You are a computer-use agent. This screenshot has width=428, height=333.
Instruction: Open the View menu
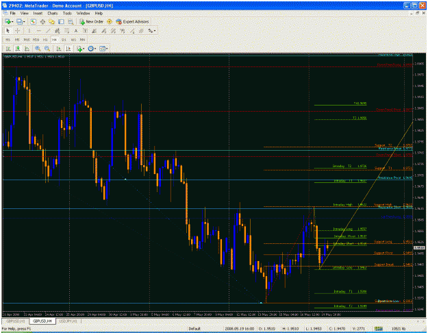pos(24,13)
